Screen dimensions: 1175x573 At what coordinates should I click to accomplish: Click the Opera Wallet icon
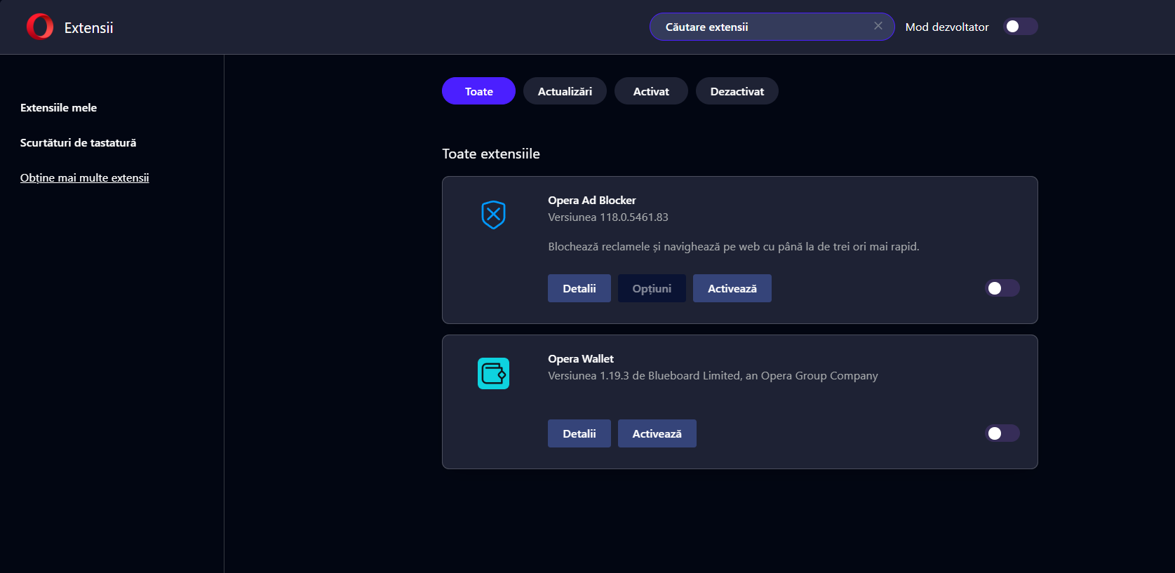click(493, 373)
